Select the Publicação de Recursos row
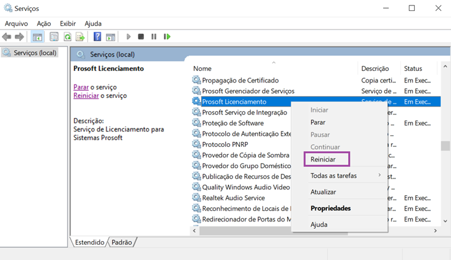The image size is (451, 260). (x=247, y=176)
